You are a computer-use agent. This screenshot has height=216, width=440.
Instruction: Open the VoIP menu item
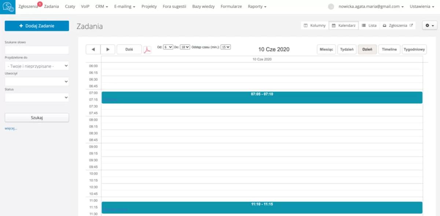pos(85,7)
